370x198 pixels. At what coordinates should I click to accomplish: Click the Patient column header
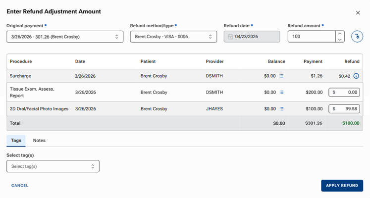point(148,61)
